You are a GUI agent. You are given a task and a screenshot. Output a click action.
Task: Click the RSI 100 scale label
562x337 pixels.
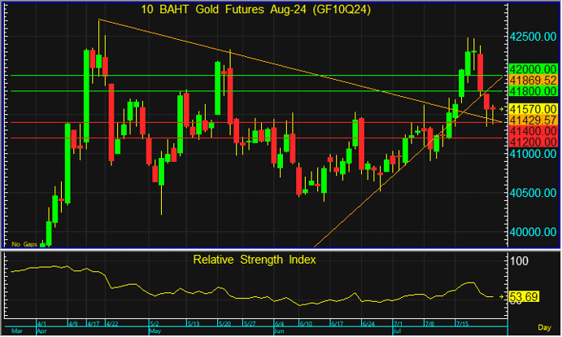click(x=518, y=260)
